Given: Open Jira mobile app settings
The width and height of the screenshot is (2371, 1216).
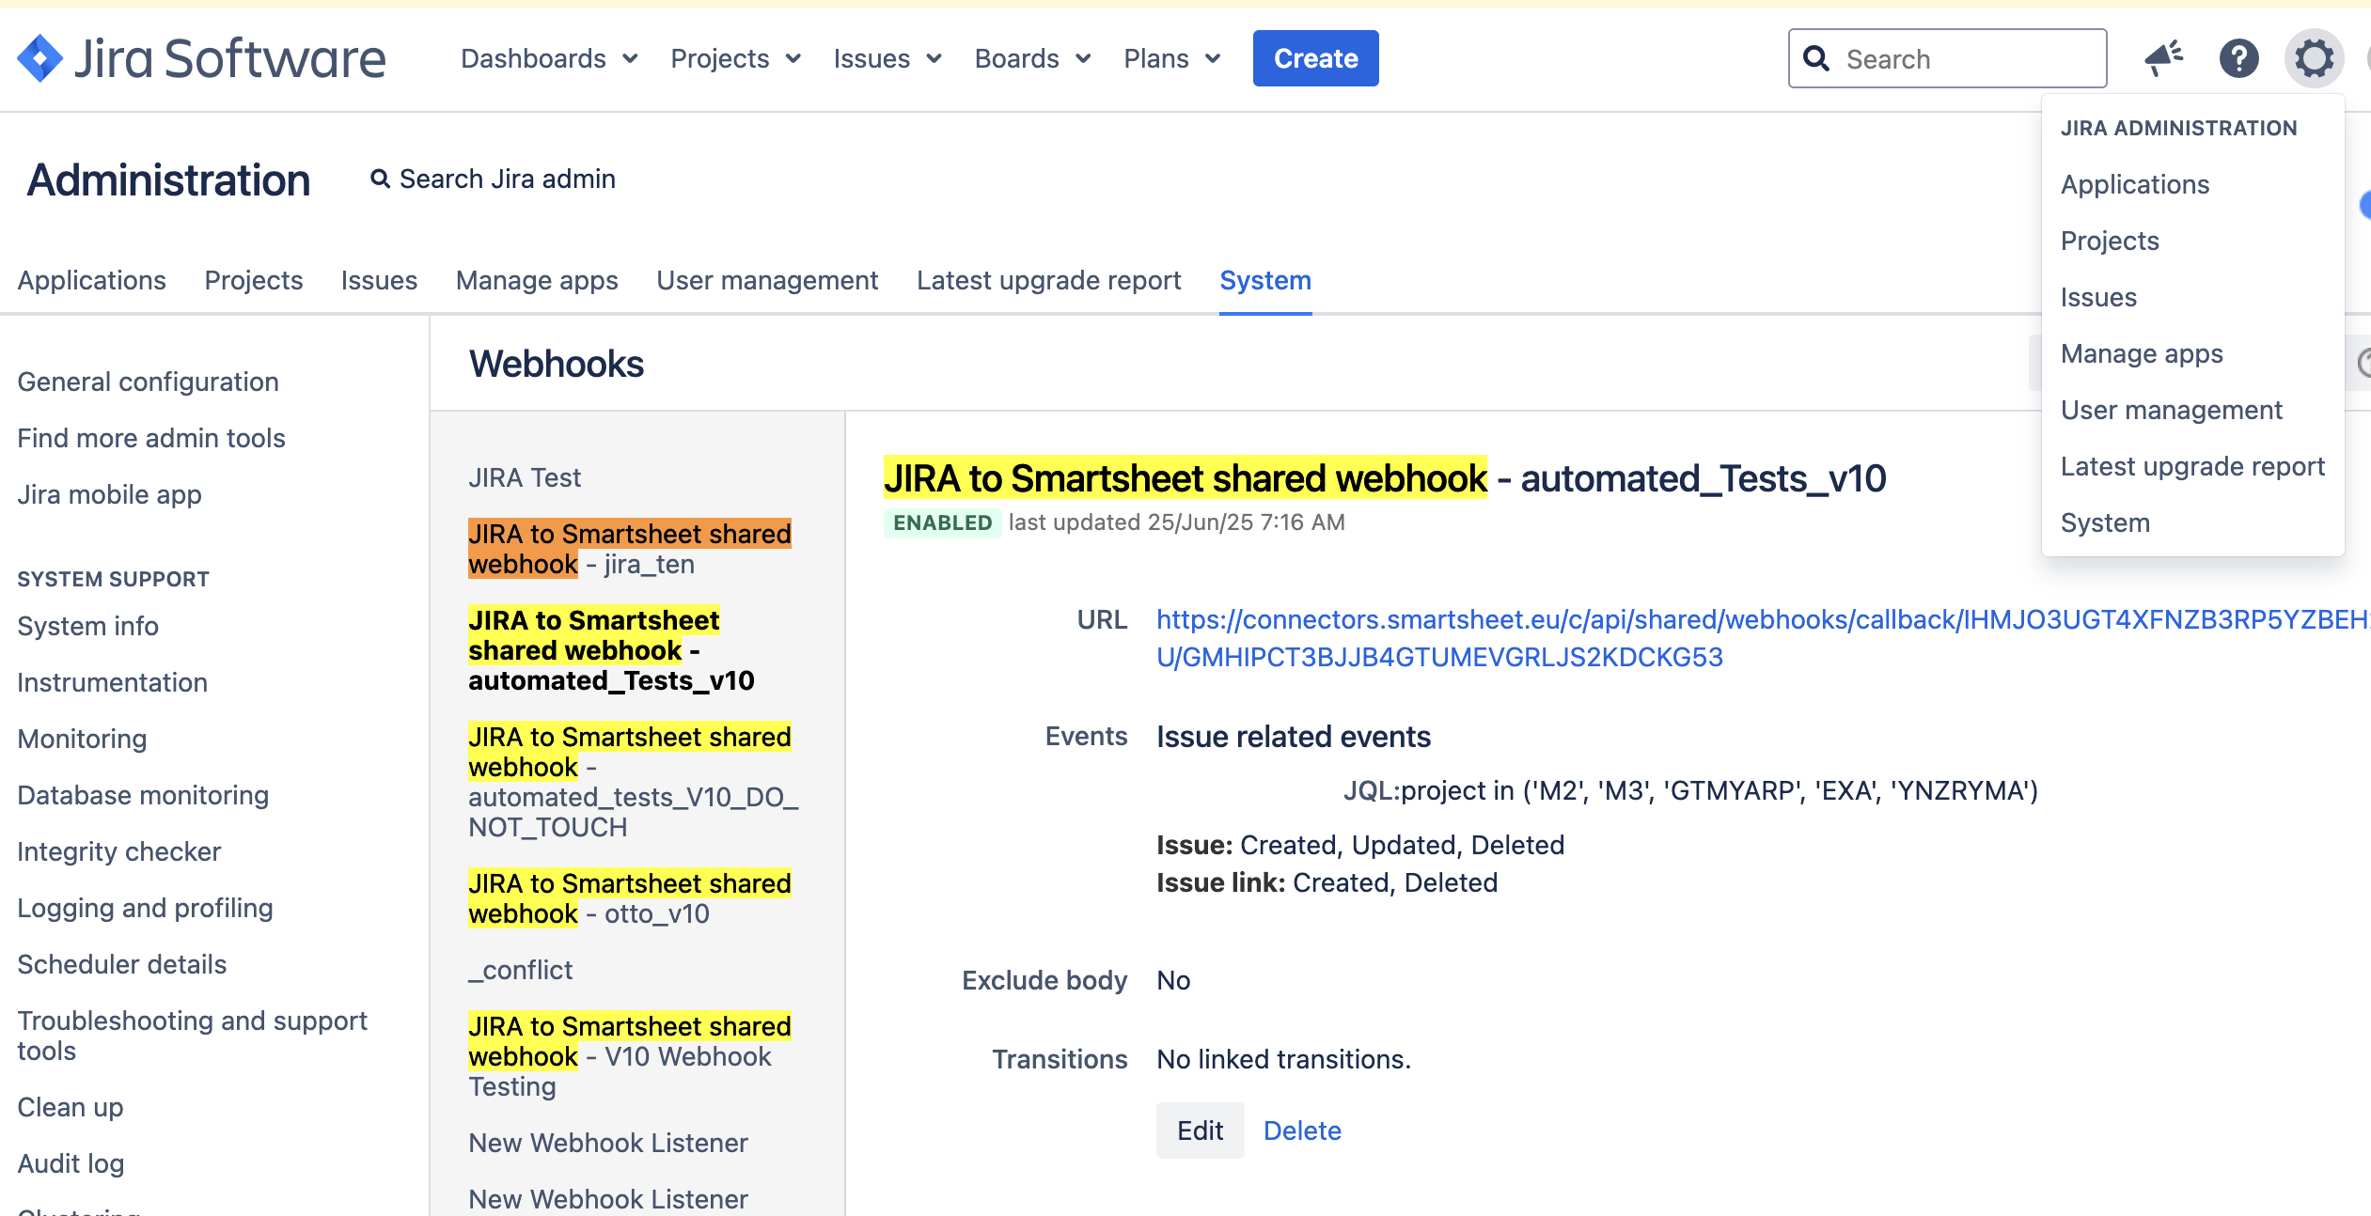Looking at the screenshot, I should [109, 494].
